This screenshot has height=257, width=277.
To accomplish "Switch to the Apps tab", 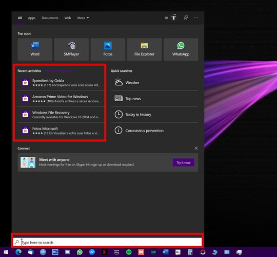I will pos(32,18).
